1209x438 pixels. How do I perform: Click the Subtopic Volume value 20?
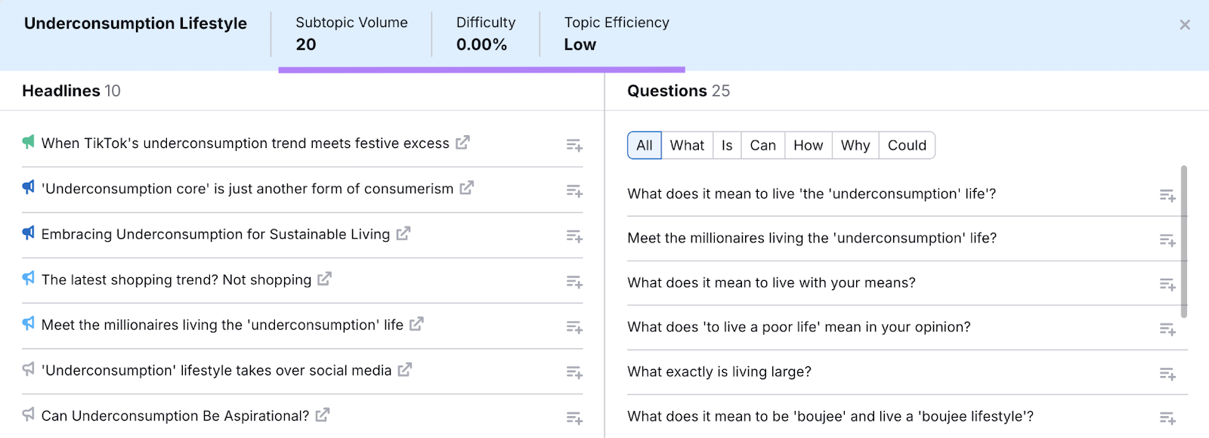pyautogui.click(x=306, y=45)
